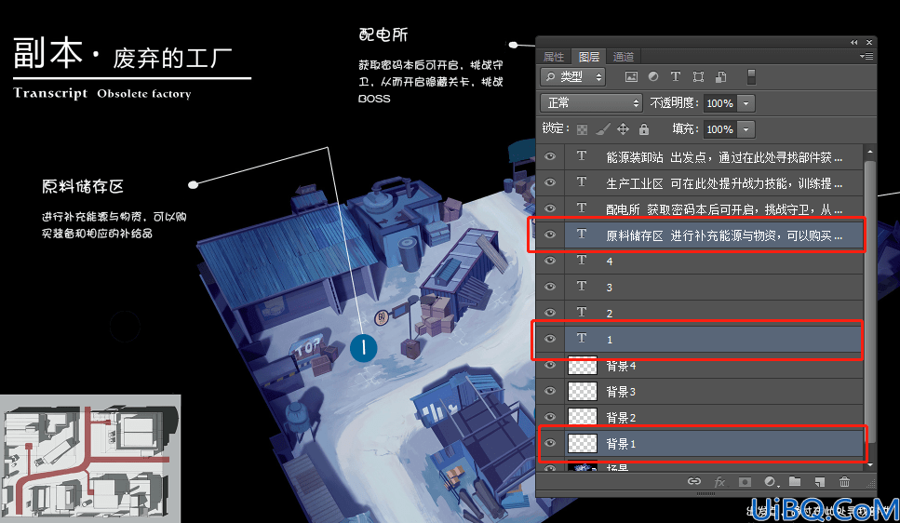Image resolution: width=900 pixels, height=523 pixels.
Task: Toggle the layer filtering switch
Action: coord(751,76)
